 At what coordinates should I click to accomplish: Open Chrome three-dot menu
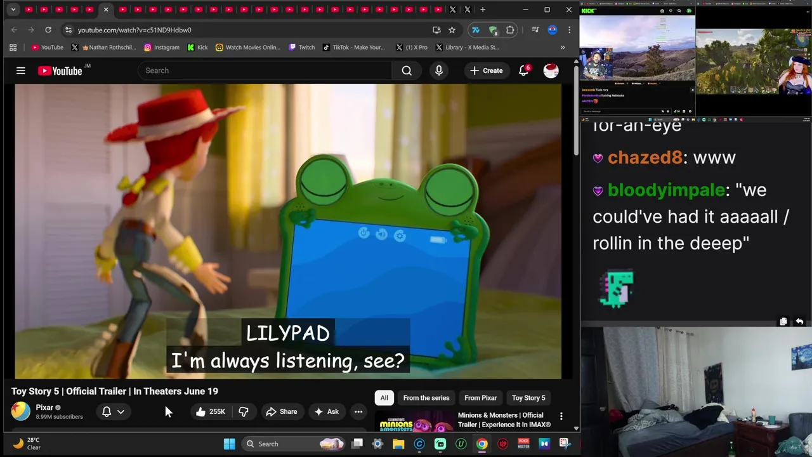[x=569, y=30]
